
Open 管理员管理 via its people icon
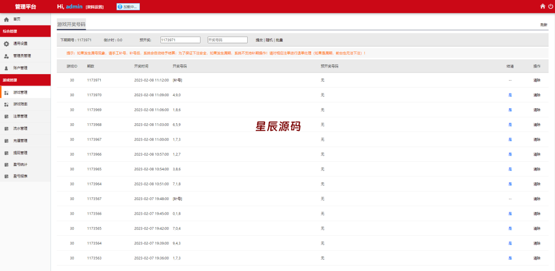click(x=6, y=56)
